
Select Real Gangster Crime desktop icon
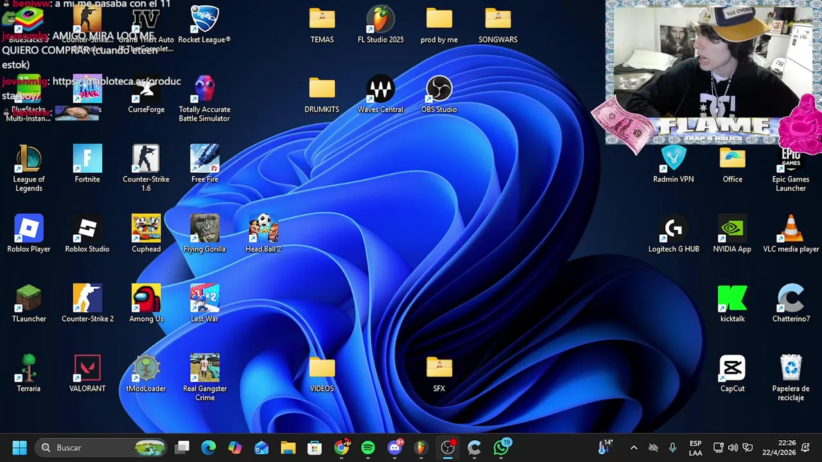(204, 379)
